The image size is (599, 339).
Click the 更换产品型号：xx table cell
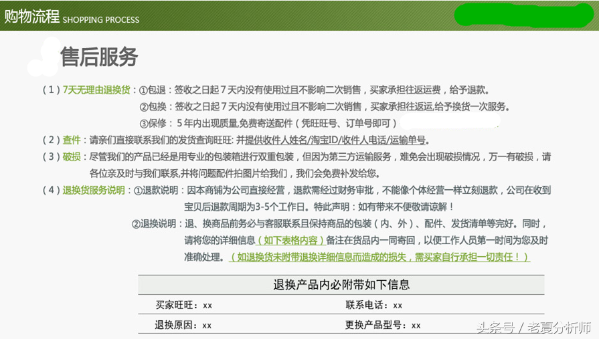coord(383,325)
